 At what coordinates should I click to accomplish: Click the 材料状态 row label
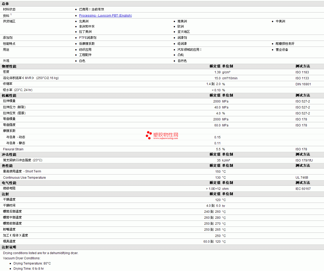click(9, 9)
